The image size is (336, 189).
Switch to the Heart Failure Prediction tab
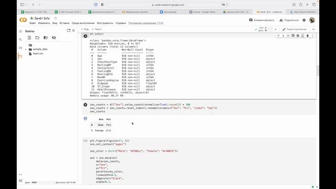(303, 12)
